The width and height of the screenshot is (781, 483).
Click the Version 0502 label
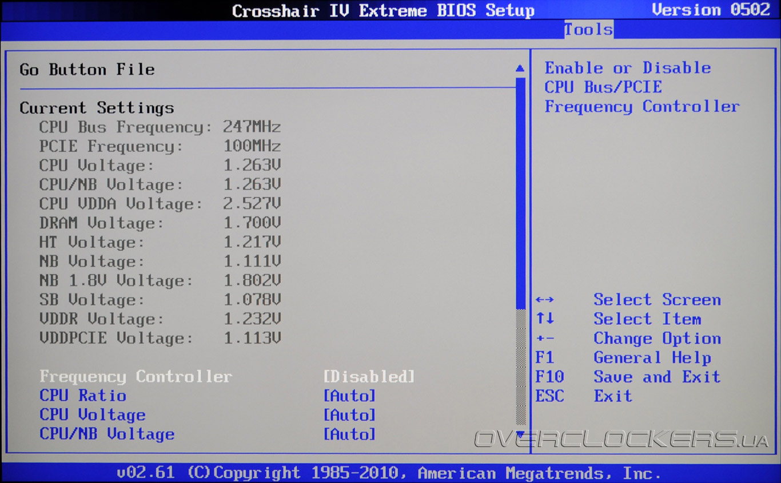712,10
